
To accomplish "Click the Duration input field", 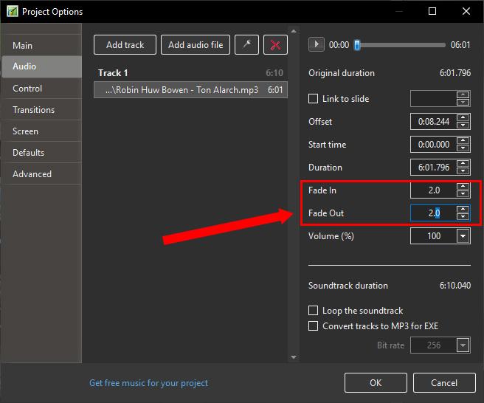I will click(x=433, y=167).
